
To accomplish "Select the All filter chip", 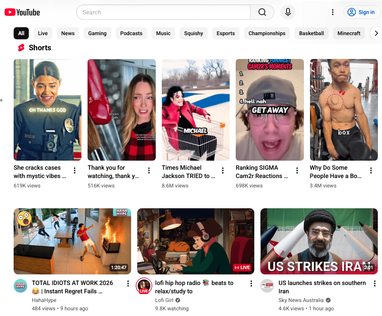I will (21, 33).
